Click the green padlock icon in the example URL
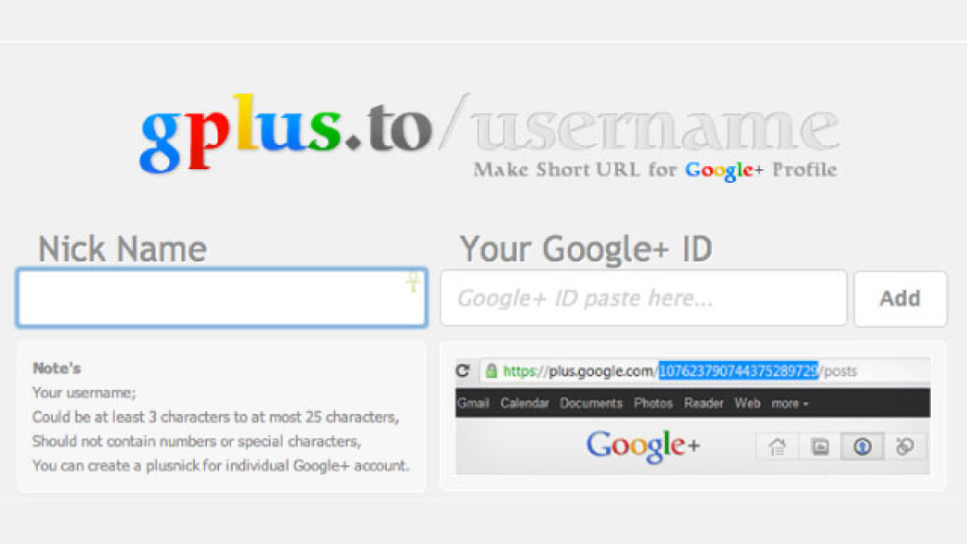Screen dimensions: 967x544 (490, 371)
